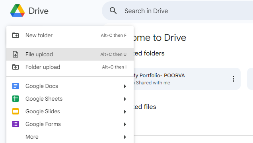Image resolution: width=253 pixels, height=143 pixels.
Task: Choose New folder from the menu
Action: pyautogui.click(x=70, y=35)
